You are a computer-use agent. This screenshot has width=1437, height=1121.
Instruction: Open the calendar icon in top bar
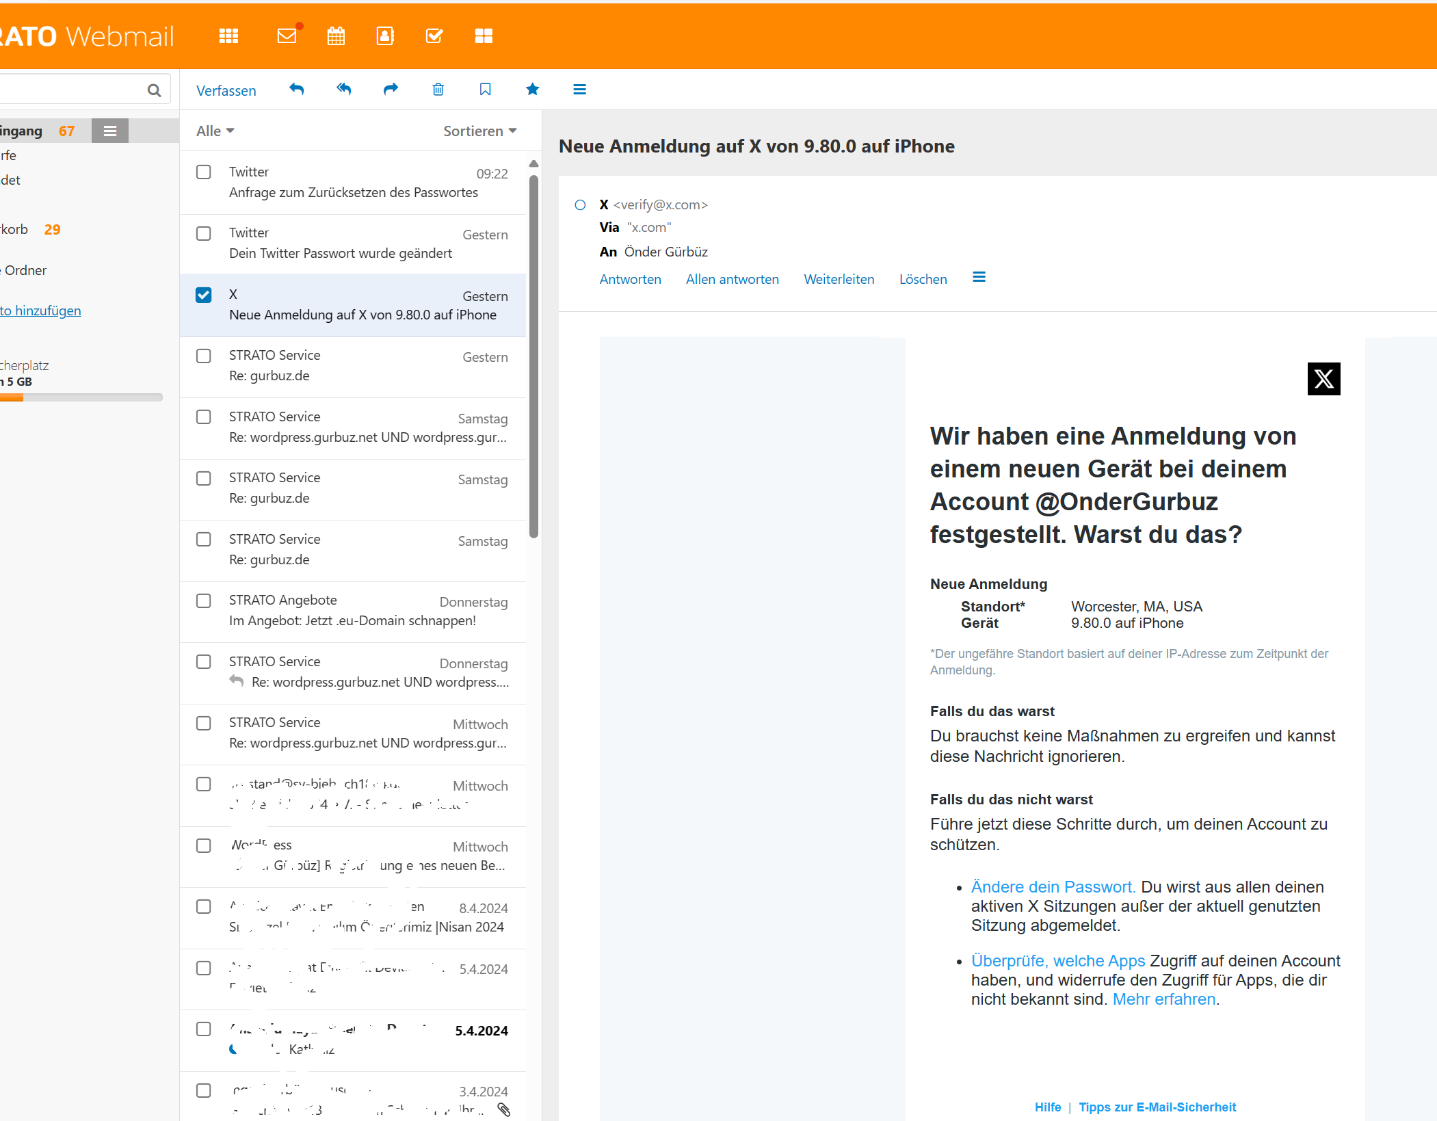point(336,36)
